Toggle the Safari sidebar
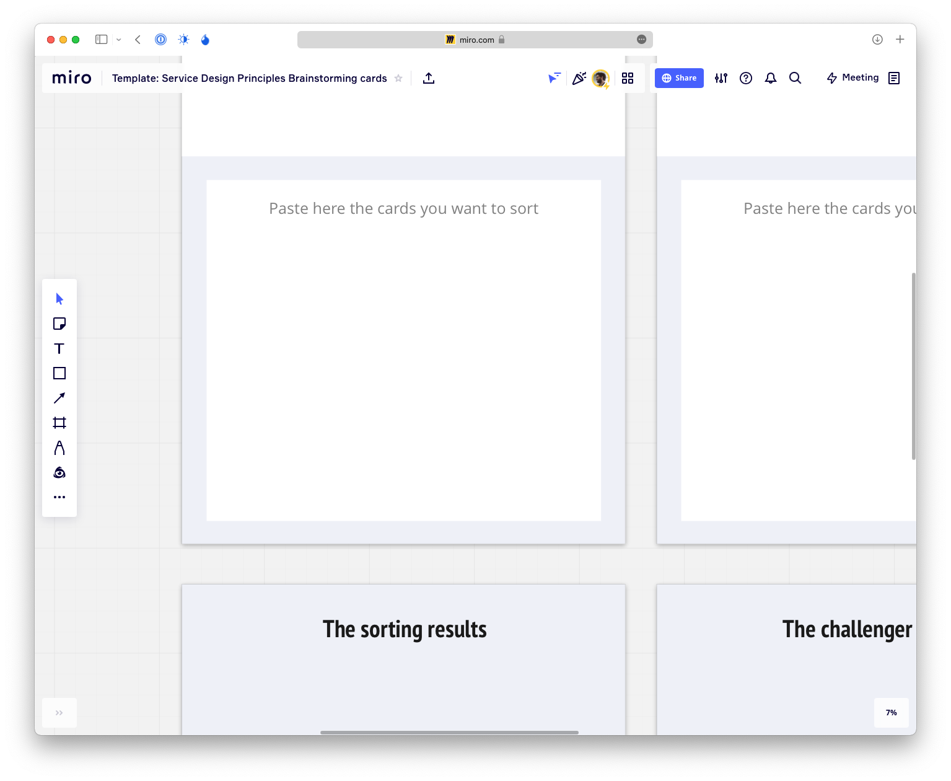 [101, 40]
